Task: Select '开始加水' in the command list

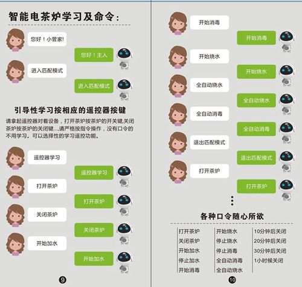Action: [x=189, y=251]
